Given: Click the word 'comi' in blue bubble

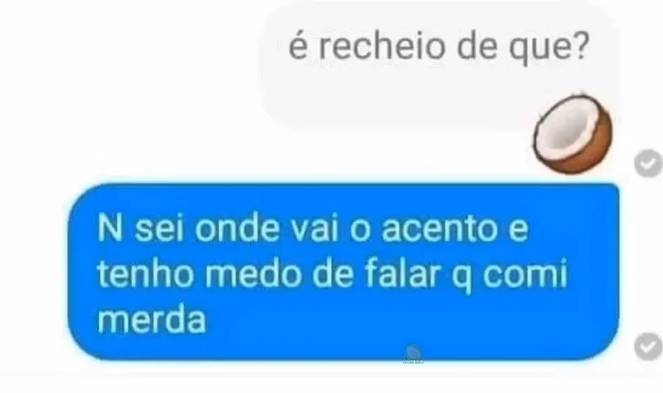Looking at the screenshot, I should [x=525, y=274].
